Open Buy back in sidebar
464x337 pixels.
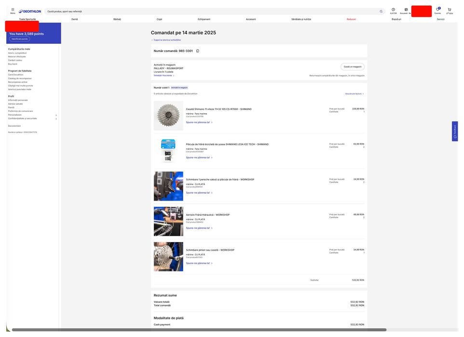point(13,64)
